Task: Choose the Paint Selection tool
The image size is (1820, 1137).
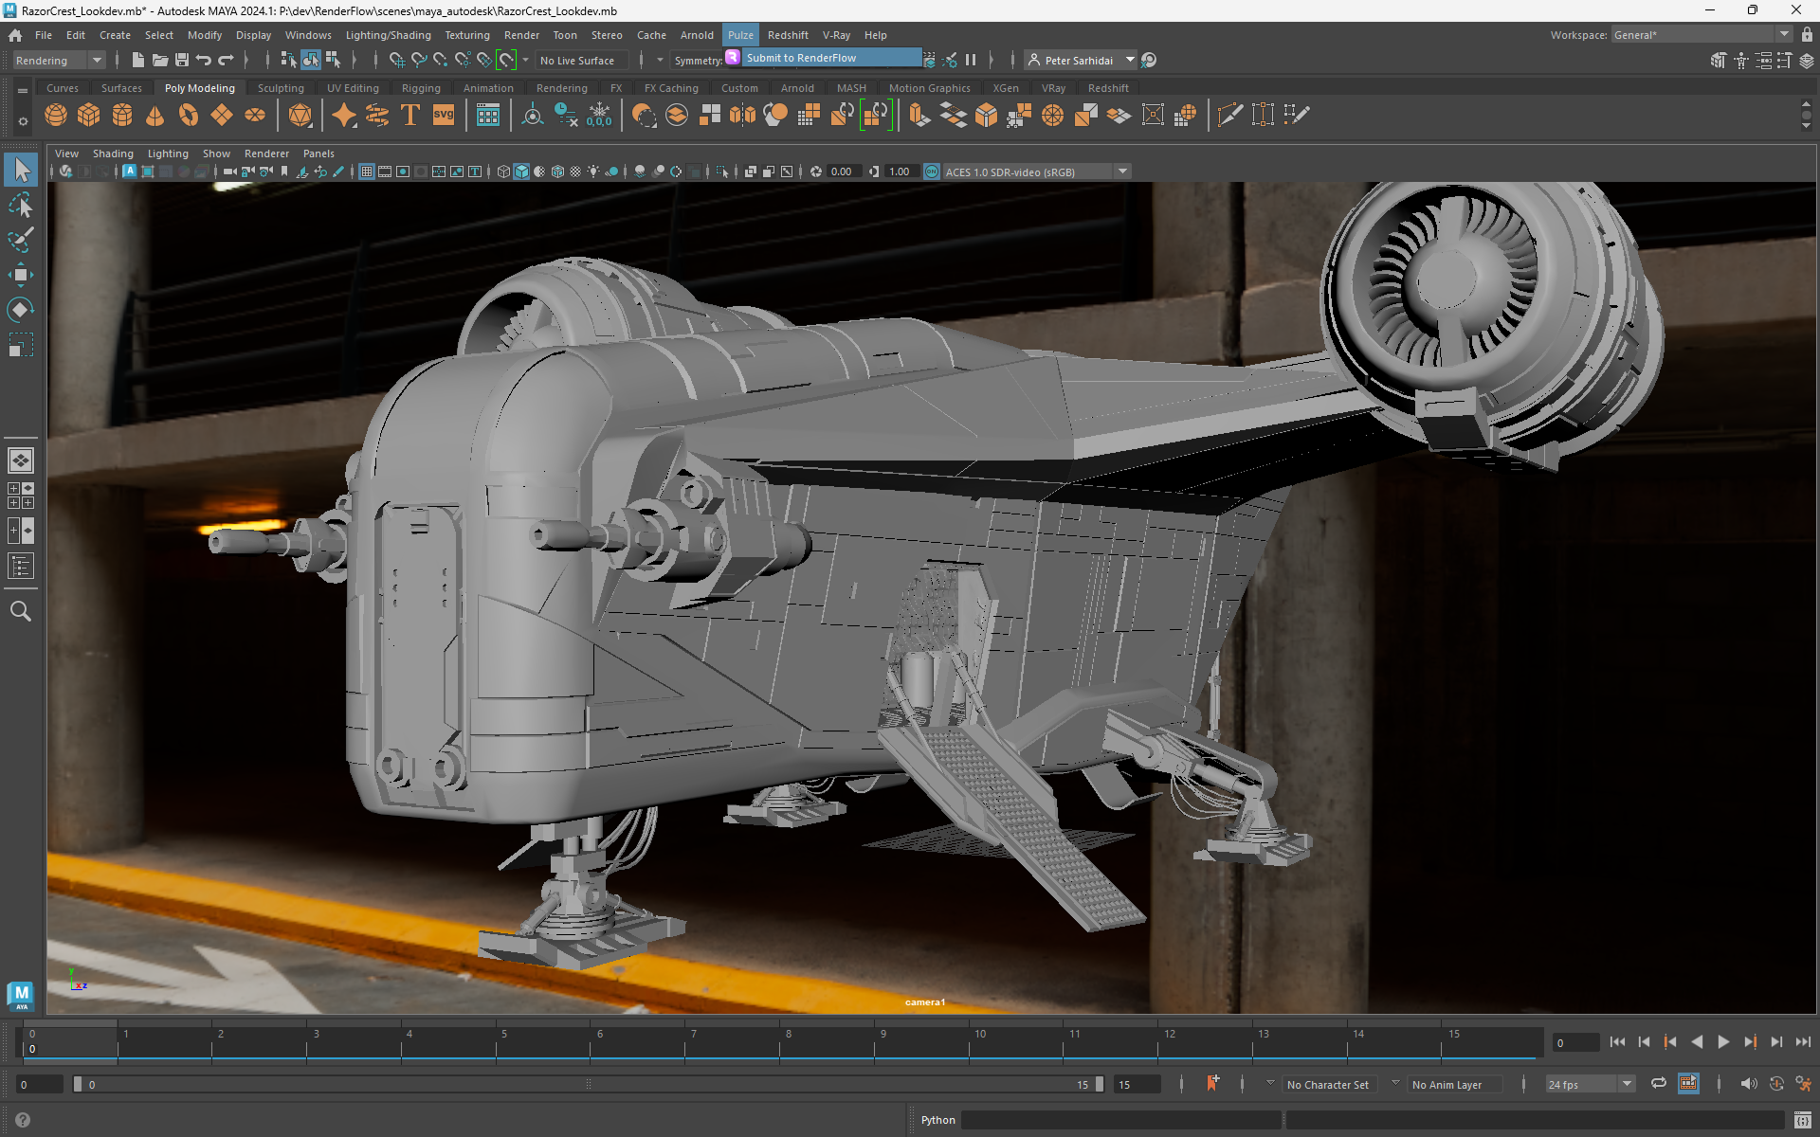Action: coord(20,241)
